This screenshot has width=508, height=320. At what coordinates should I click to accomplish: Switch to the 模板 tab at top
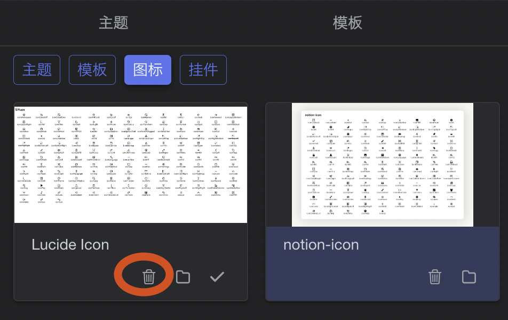[x=347, y=22]
